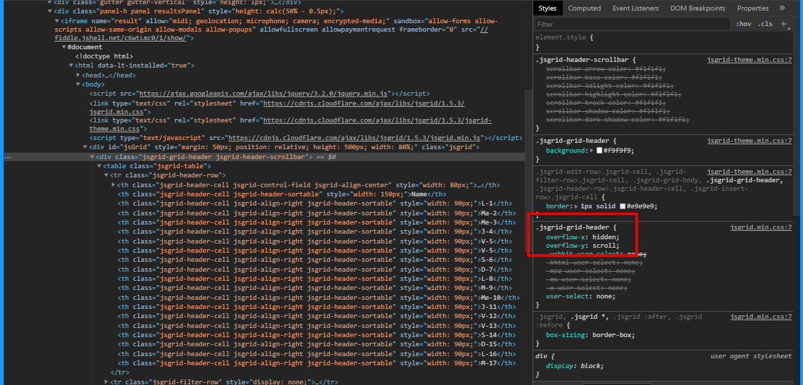
Task: Add a new style rule with plus icon
Action: click(x=783, y=24)
